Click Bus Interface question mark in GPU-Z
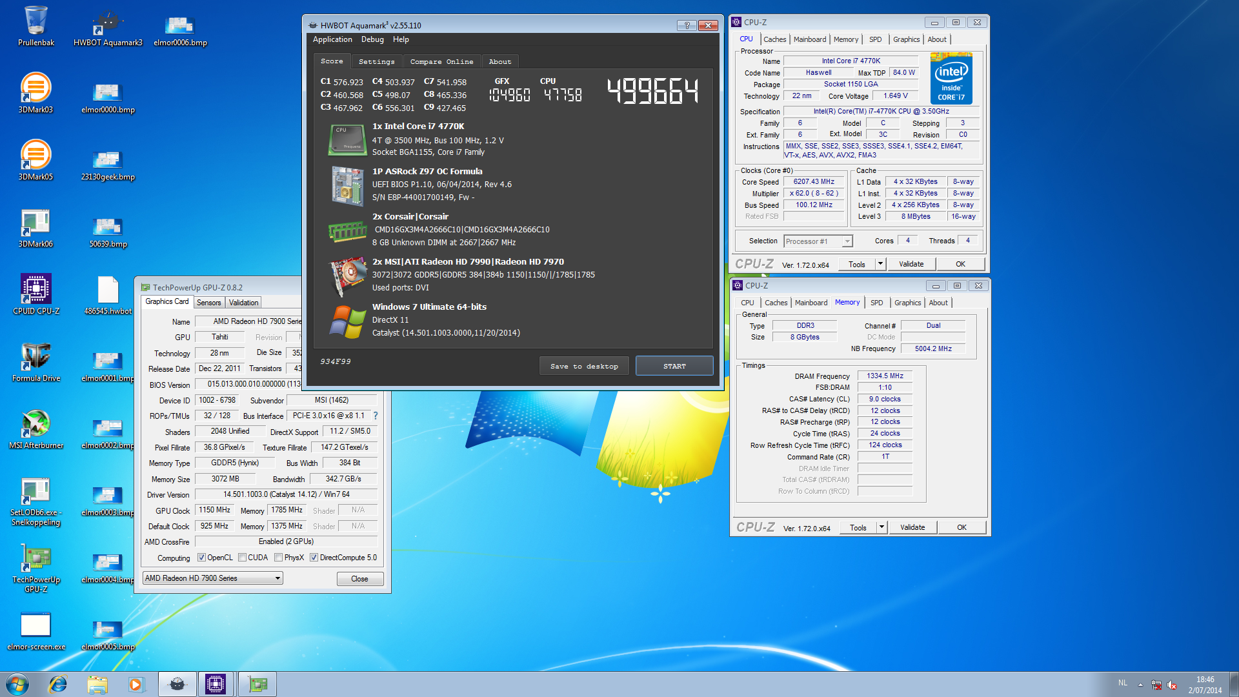 pyautogui.click(x=376, y=416)
